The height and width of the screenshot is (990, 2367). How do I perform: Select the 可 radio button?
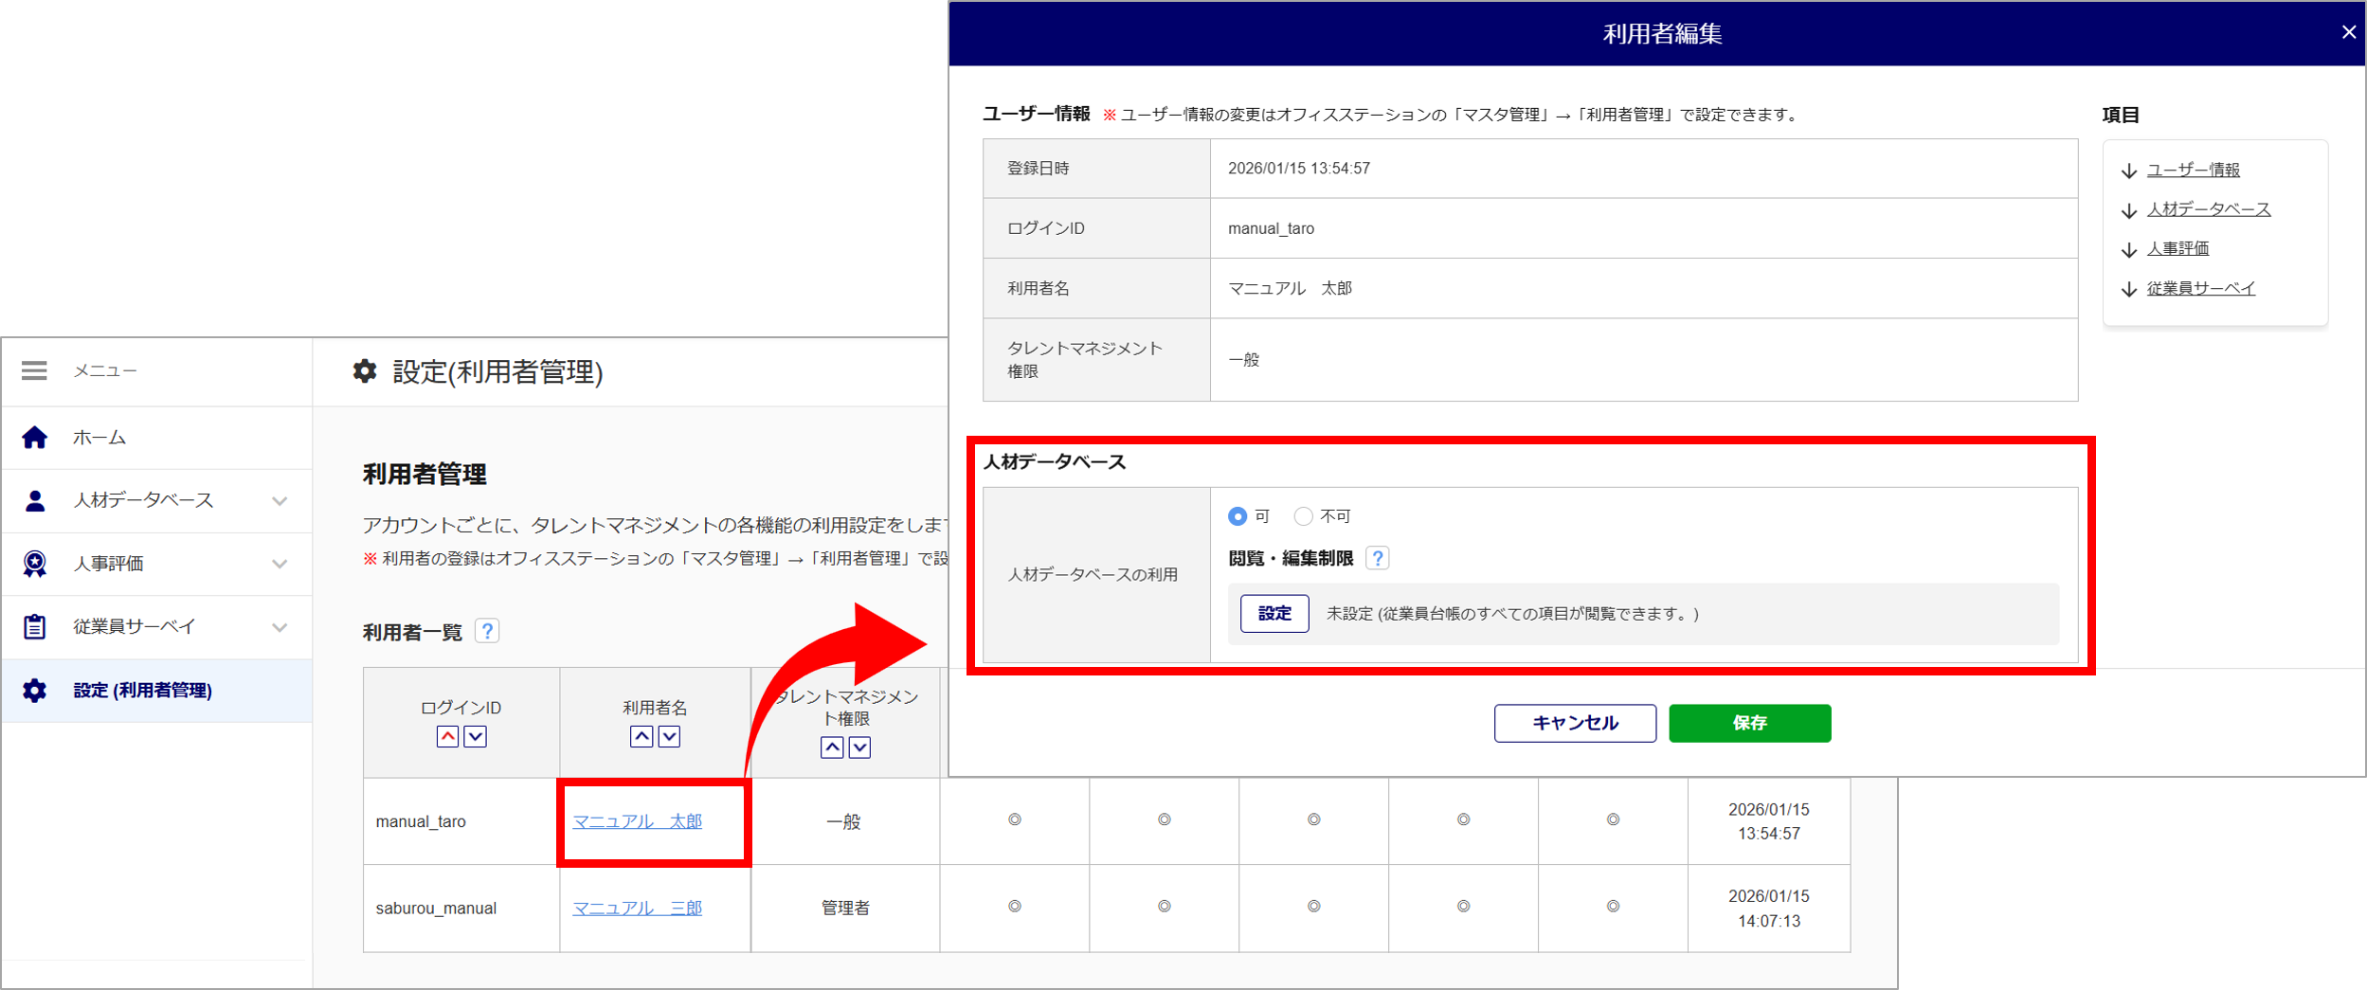[1238, 516]
